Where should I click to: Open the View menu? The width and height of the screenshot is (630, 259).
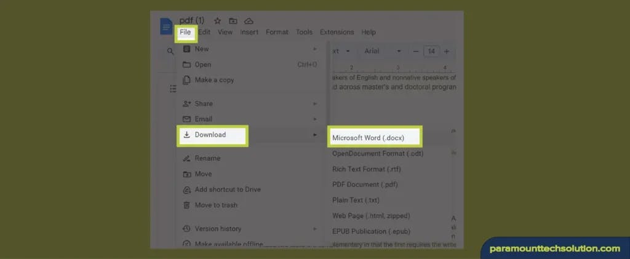coord(225,32)
